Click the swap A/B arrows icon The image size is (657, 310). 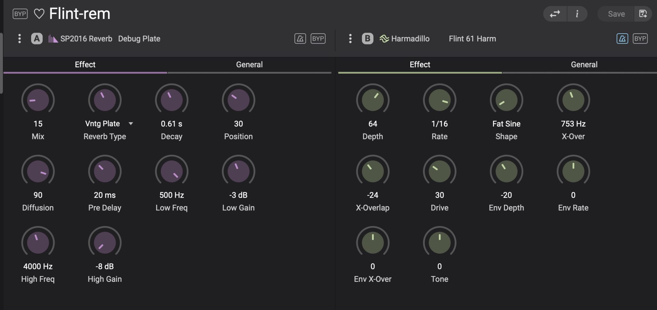coord(555,14)
